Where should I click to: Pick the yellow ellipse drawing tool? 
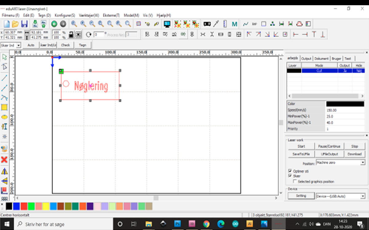4,117
